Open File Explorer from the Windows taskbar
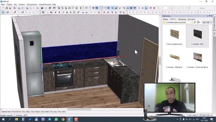Image resolution: width=216 pixels, height=122 pixels. tap(17, 119)
